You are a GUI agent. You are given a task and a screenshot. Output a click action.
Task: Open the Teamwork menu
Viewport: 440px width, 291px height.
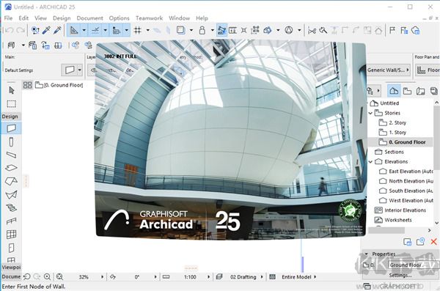coord(150,18)
